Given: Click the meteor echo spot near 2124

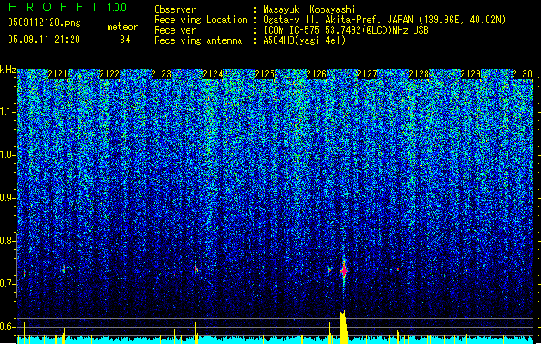Looking at the screenshot, I should coord(196,269).
